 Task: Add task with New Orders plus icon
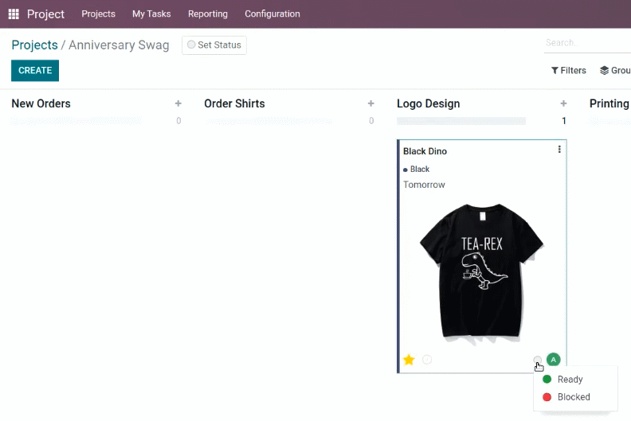tap(178, 103)
